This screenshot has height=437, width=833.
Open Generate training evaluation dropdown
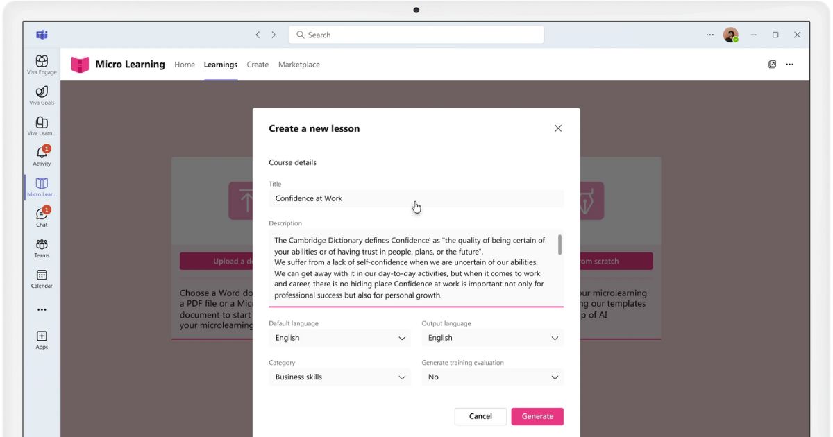(x=492, y=377)
